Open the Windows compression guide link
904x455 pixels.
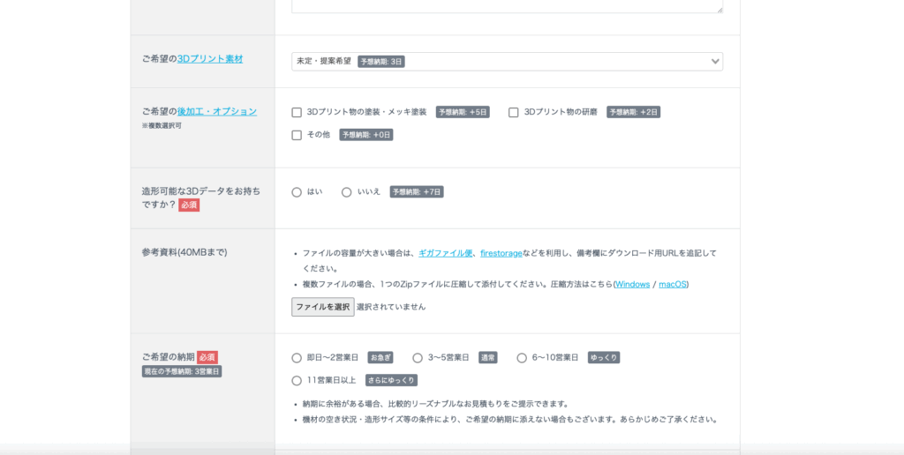pyautogui.click(x=632, y=284)
